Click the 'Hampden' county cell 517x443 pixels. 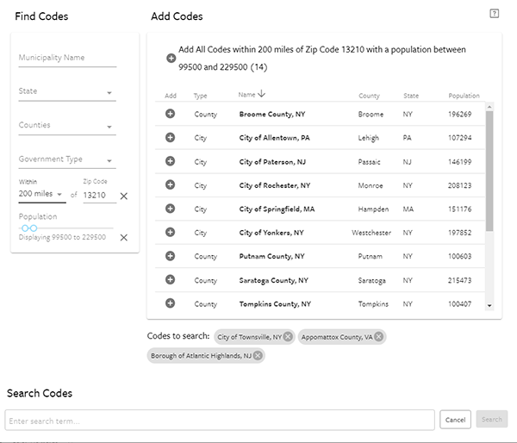(x=373, y=209)
